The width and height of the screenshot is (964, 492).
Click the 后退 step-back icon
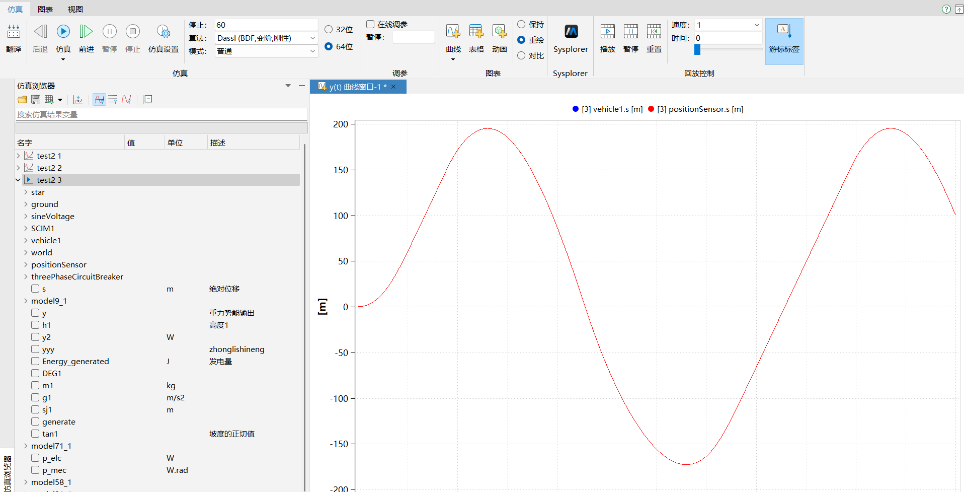point(40,32)
